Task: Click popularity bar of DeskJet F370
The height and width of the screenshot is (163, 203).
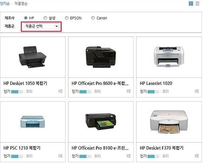Action: click(153, 156)
